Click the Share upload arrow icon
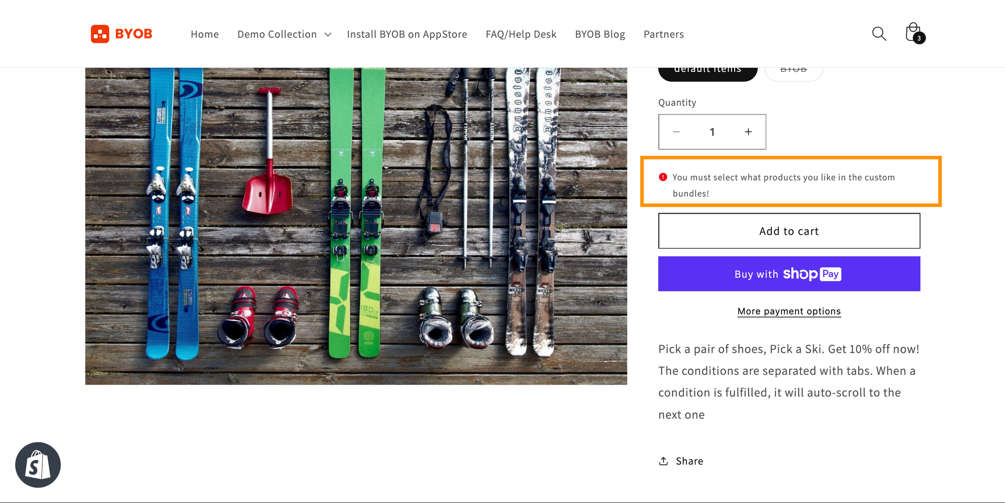 click(x=664, y=461)
